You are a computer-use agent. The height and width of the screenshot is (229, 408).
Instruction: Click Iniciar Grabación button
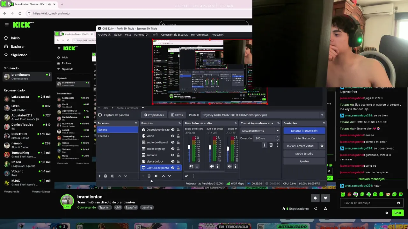304,138
